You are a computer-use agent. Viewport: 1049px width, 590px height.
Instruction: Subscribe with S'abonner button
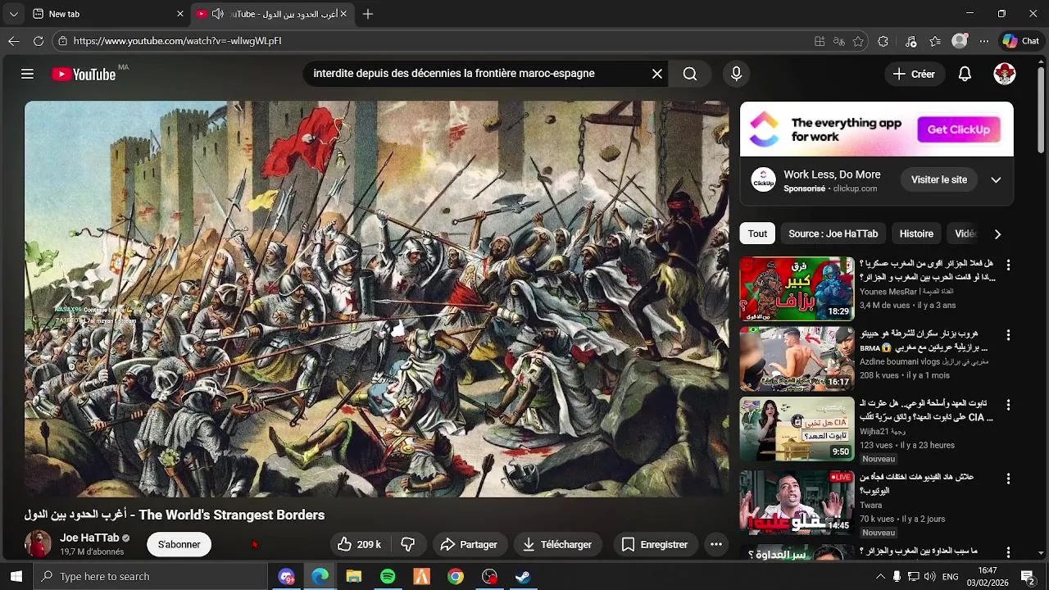pyautogui.click(x=179, y=544)
